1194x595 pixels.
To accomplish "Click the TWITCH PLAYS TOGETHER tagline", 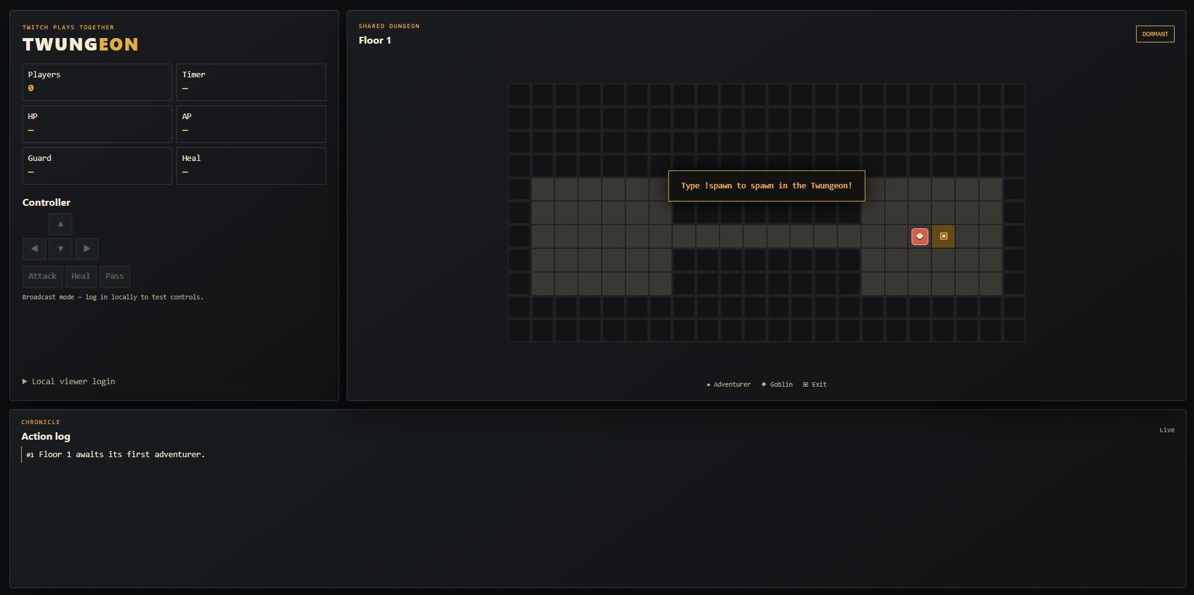I will [68, 27].
